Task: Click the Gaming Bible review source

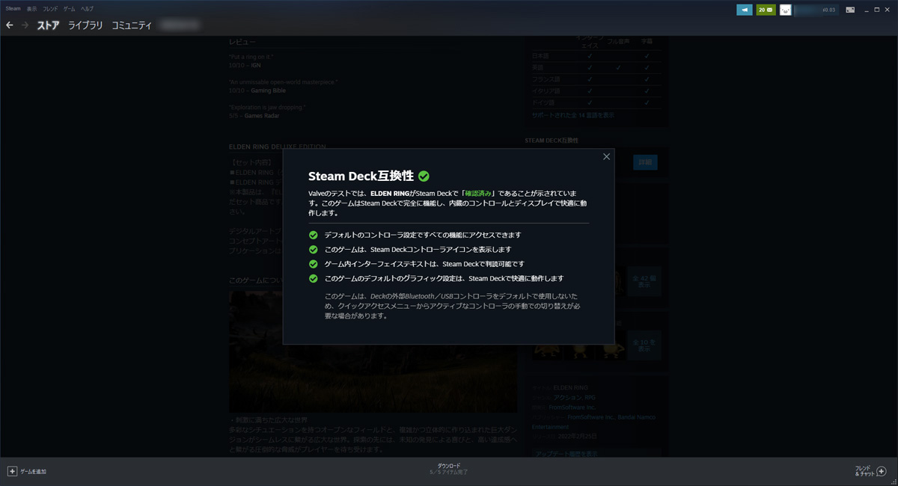Action: [x=269, y=90]
